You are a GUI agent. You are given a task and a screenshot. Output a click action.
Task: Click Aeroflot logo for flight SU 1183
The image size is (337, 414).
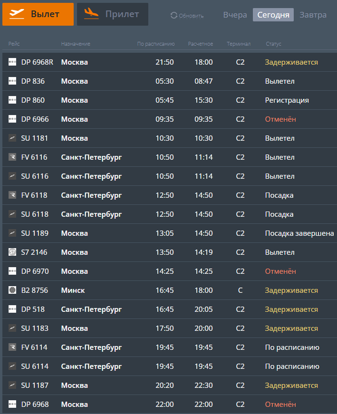click(12, 328)
